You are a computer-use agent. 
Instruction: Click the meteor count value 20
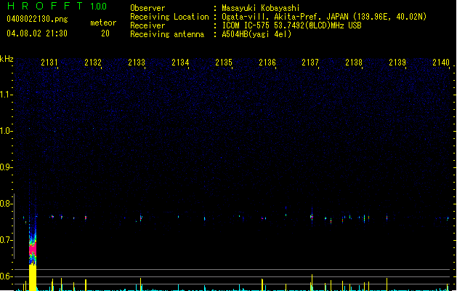pos(105,33)
